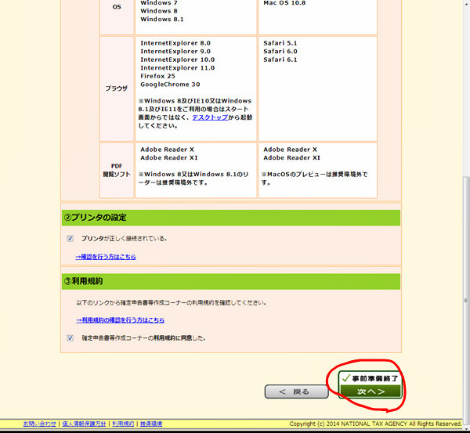Click the ブラウザ row label

click(x=117, y=88)
